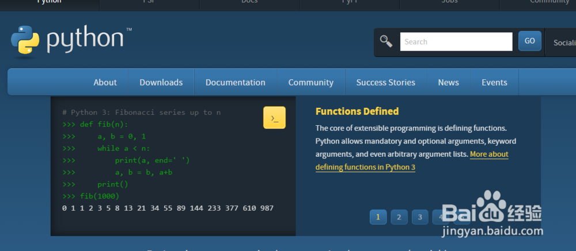
Task: Switch to slide 2 of the carousel
Action: coord(399,217)
